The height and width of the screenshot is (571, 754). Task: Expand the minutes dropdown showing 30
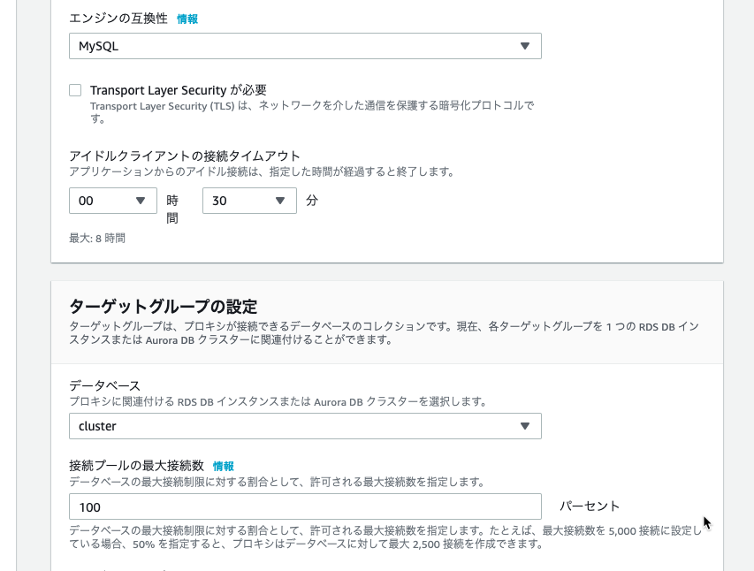(249, 201)
